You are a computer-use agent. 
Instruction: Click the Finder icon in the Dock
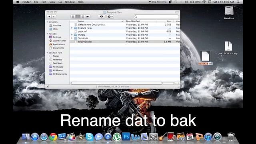[26, 137]
